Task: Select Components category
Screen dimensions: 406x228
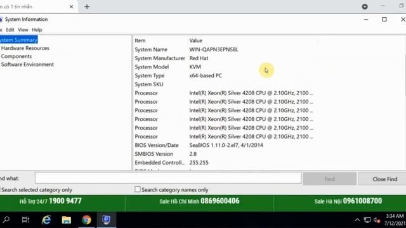Action: coord(16,56)
